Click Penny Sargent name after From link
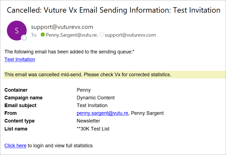Screen dimensions: 226x155 click(147, 113)
